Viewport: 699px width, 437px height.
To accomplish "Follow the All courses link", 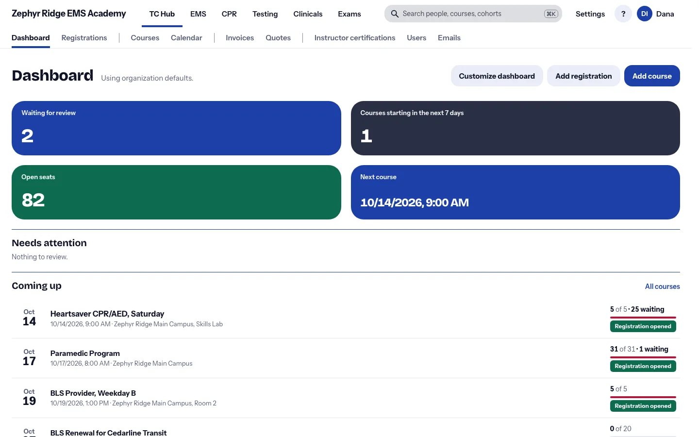I will [662, 286].
